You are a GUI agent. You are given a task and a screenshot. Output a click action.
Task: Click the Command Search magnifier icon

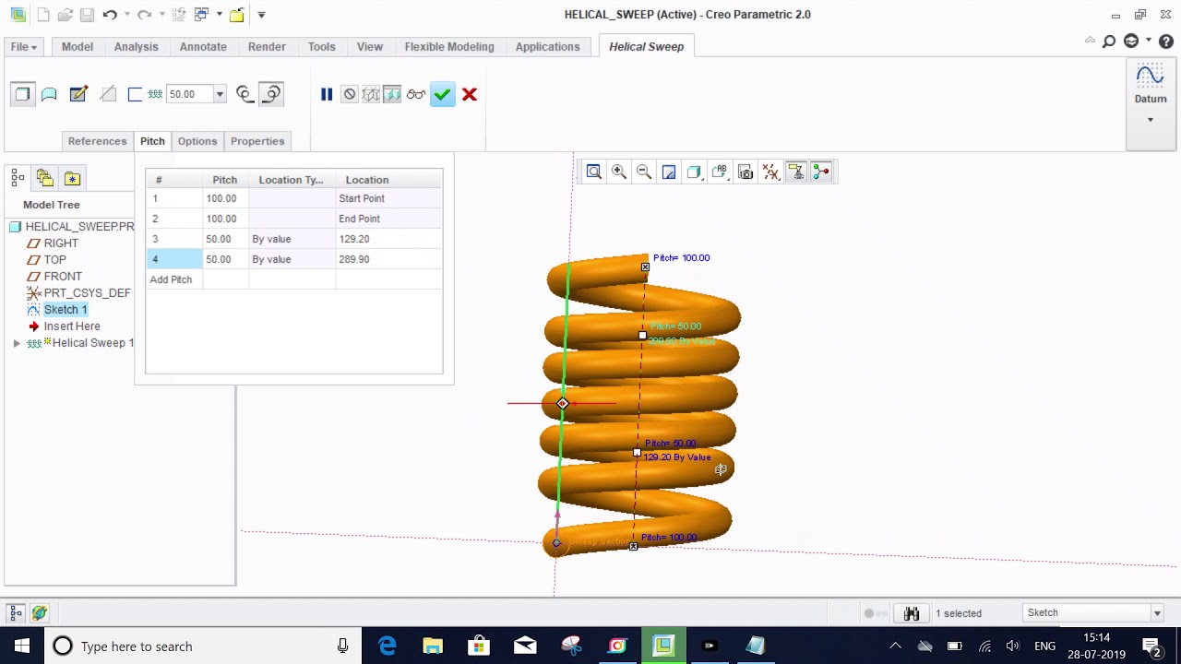point(1109,41)
